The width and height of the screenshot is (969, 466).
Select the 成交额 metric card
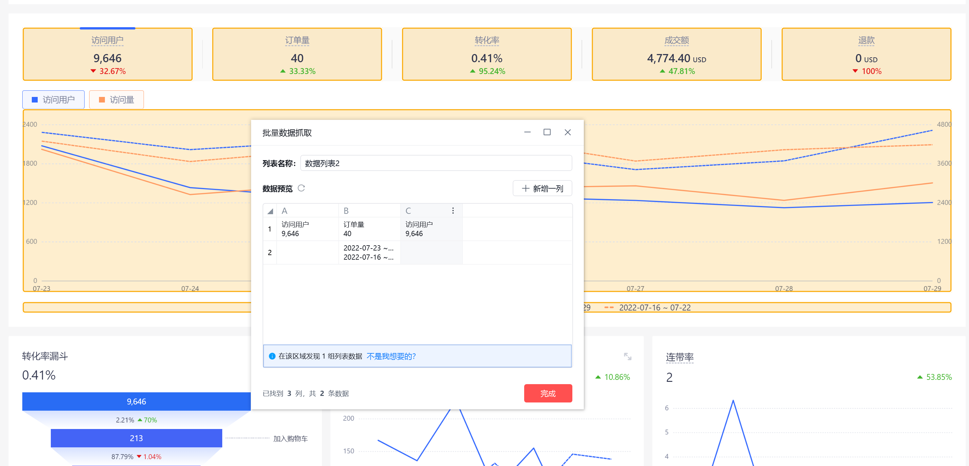click(676, 54)
